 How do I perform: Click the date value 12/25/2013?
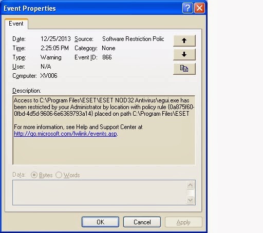55,39
